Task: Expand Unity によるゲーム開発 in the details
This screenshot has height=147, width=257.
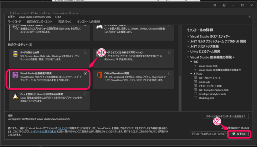Action: [x=188, y=51]
